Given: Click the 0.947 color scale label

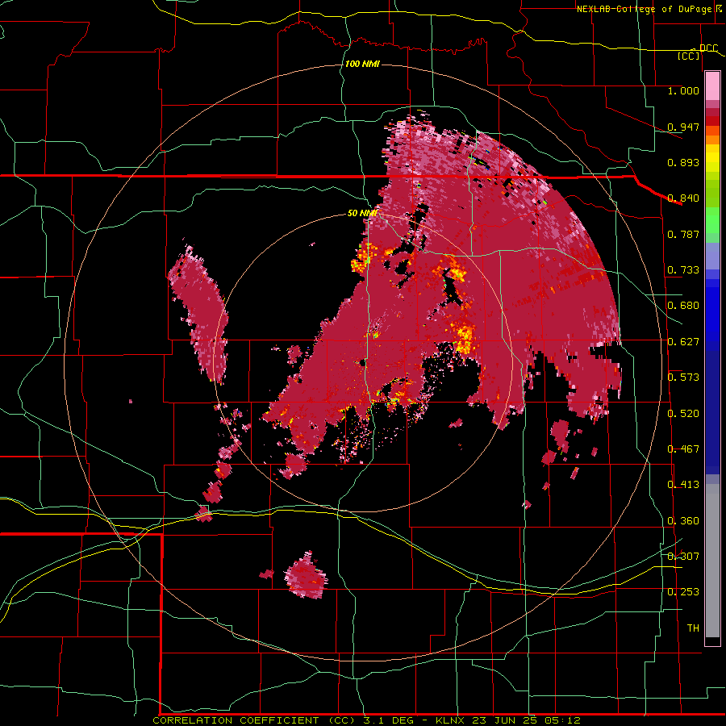Looking at the screenshot, I should click(683, 127).
